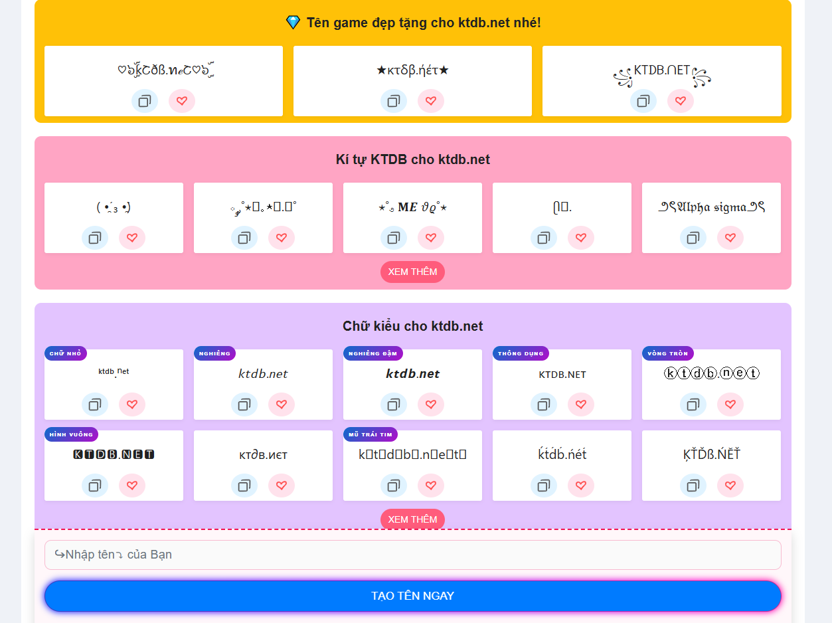The image size is (832, 623).
Task: Focus the Nhập tên của Bạn input field
Action: click(x=412, y=555)
